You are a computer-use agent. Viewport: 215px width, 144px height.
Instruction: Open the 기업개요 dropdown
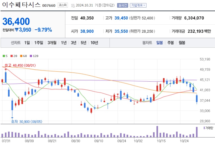138,5
